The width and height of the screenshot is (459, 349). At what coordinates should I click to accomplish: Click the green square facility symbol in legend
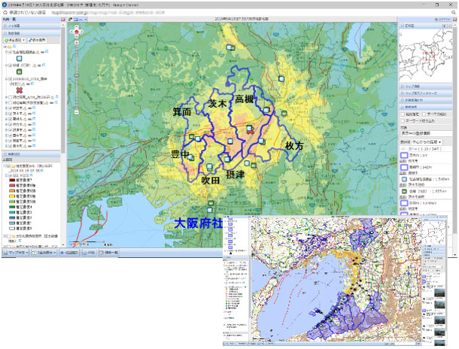point(19,71)
